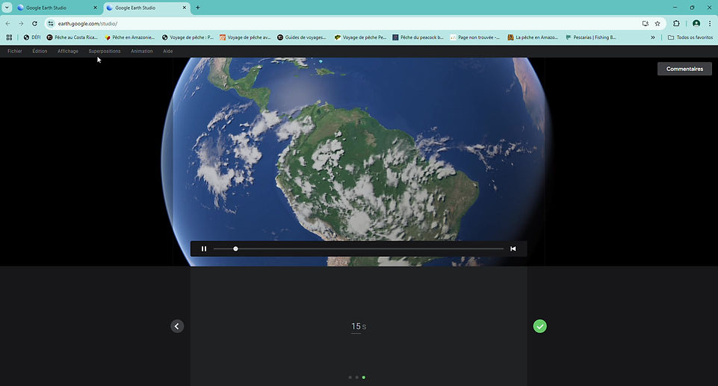Open the Commentaires feedback button
718x386 pixels.
click(x=684, y=69)
